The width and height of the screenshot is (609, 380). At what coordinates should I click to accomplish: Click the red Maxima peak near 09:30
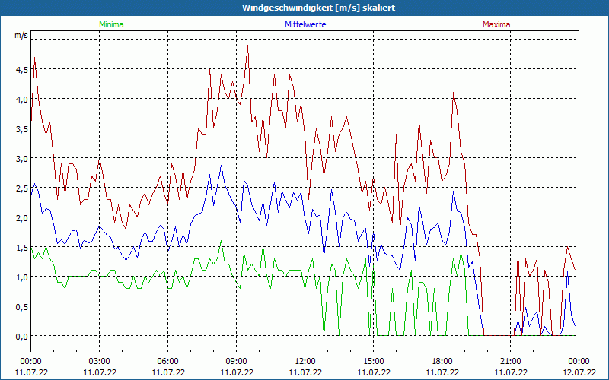247,46
